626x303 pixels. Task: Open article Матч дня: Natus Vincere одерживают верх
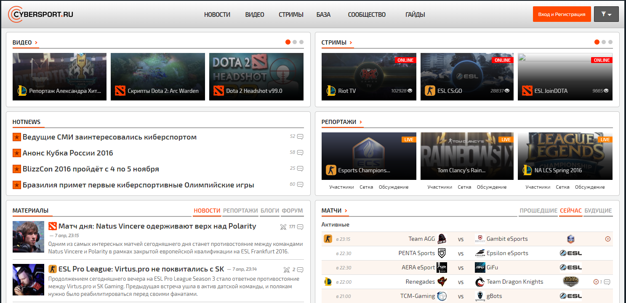[157, 226]
